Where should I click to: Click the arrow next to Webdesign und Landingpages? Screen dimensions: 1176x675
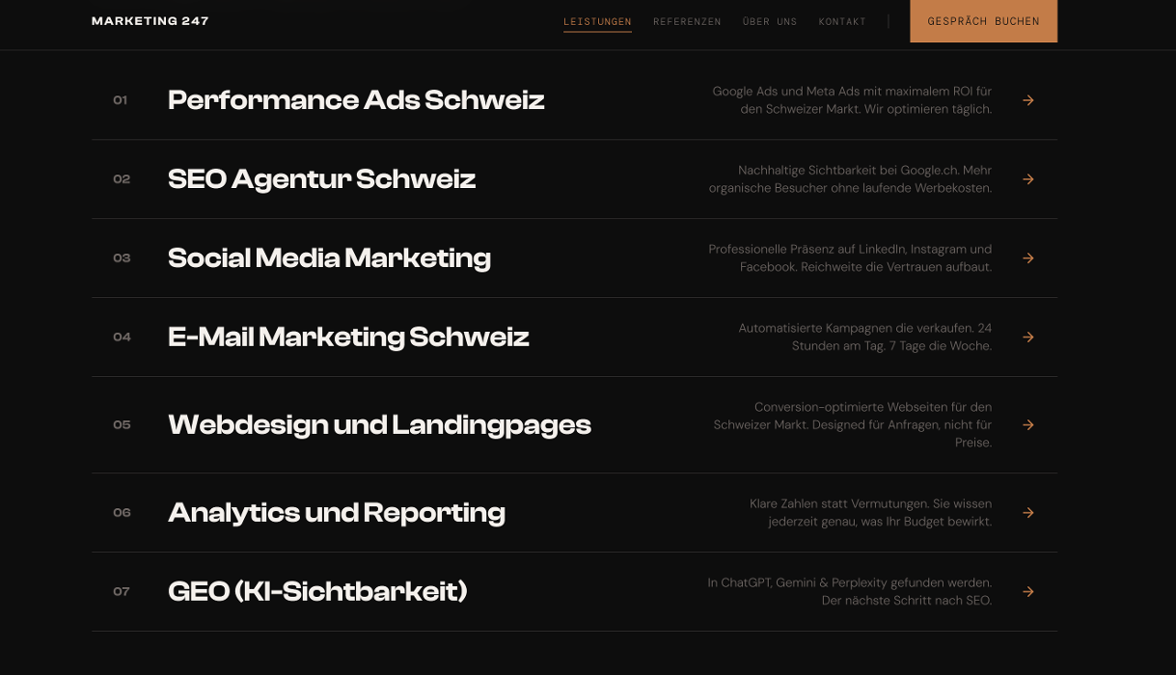(1027, 424)
